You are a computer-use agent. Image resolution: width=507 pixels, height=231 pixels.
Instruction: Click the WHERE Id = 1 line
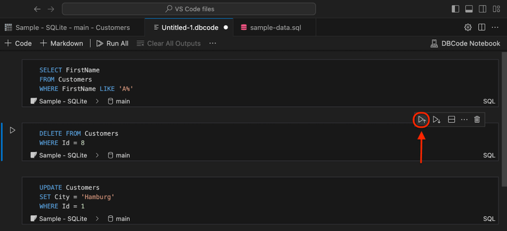pyautogui.click(x=62, y=206)
